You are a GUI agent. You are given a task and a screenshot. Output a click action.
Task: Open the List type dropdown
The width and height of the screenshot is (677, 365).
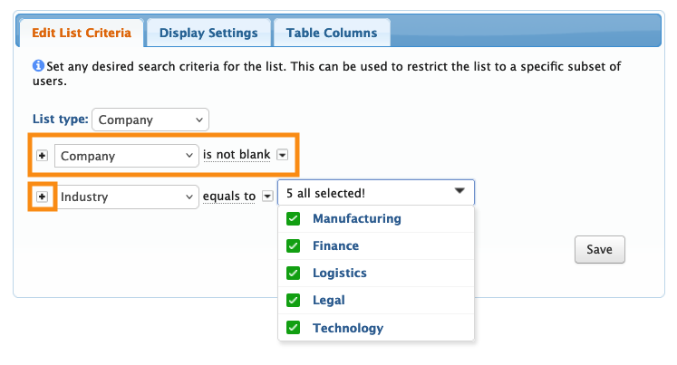click(x=150, y=120)
